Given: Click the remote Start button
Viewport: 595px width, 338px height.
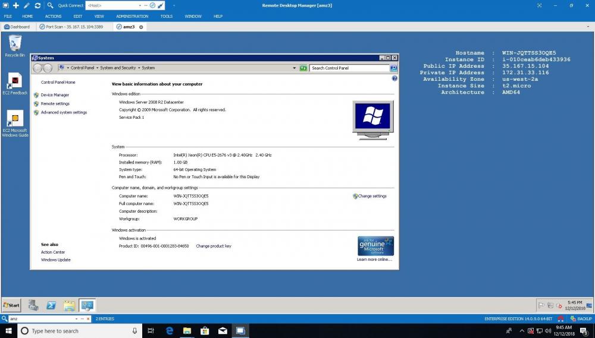Looking at the screenshot, I should pos(11,305).
